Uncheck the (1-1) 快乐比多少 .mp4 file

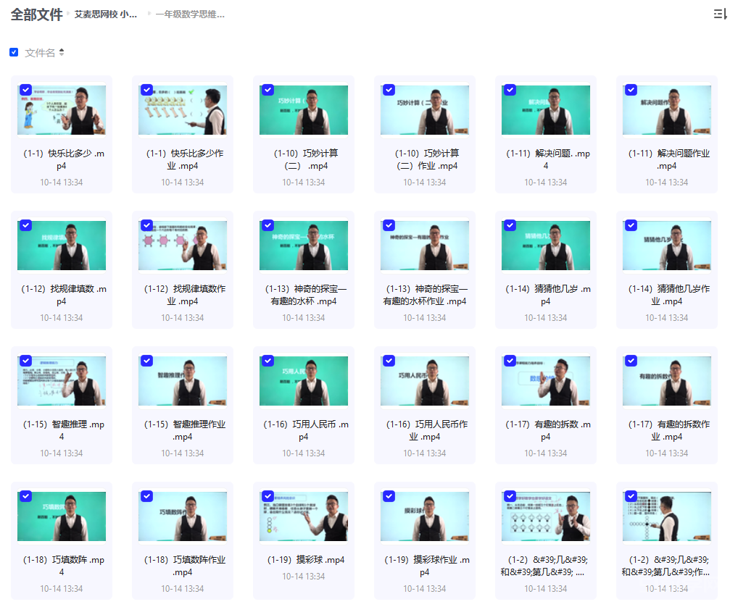(x=26, y=90)
